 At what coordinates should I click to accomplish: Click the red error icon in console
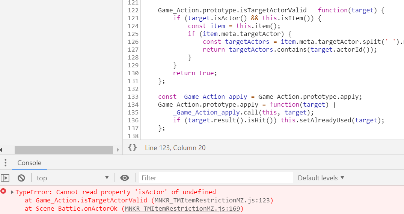click(x=3, y=191)
